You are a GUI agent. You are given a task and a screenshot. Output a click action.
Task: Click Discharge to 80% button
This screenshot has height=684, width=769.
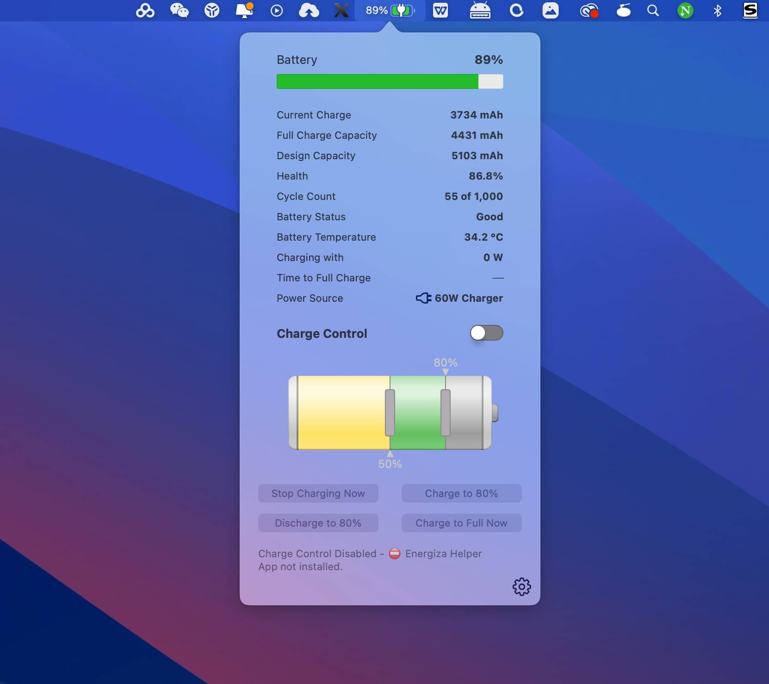pos(318,523)
